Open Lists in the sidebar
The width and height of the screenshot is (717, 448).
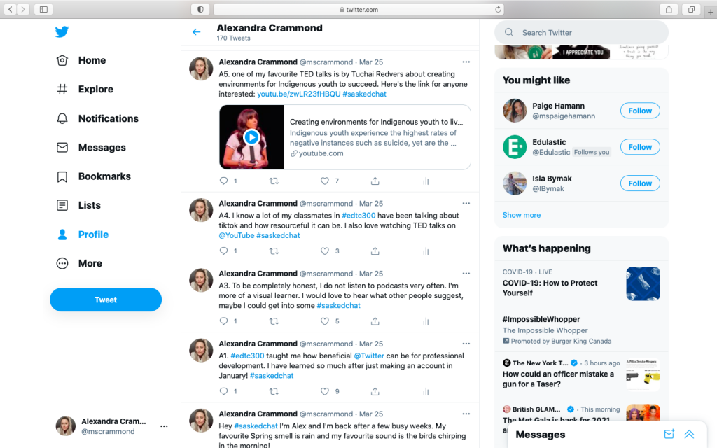(78, 205)
